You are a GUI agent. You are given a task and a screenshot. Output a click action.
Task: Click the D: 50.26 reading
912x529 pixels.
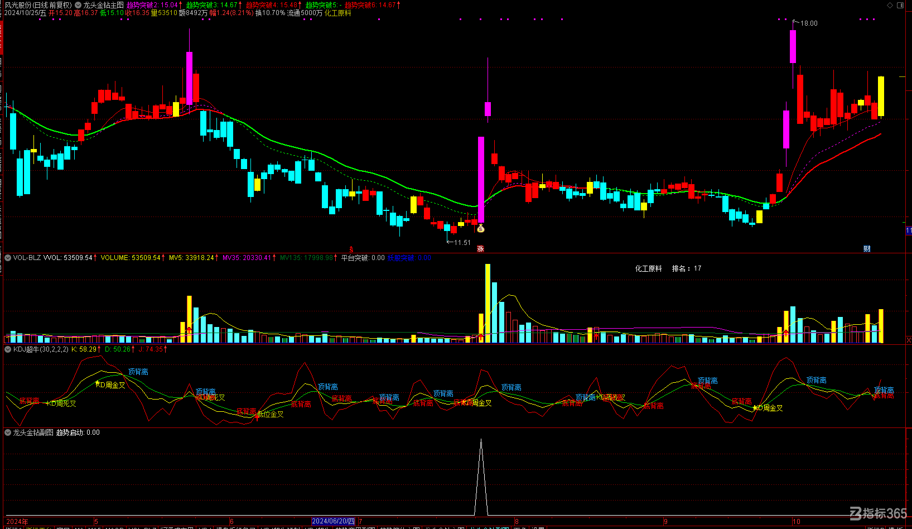[x=118, y=349]
